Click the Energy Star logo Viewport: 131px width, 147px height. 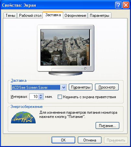(23, 118)
